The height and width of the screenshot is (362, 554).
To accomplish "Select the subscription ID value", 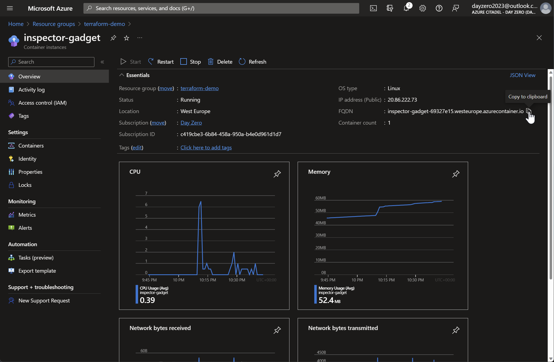I will tap(231, 134).
